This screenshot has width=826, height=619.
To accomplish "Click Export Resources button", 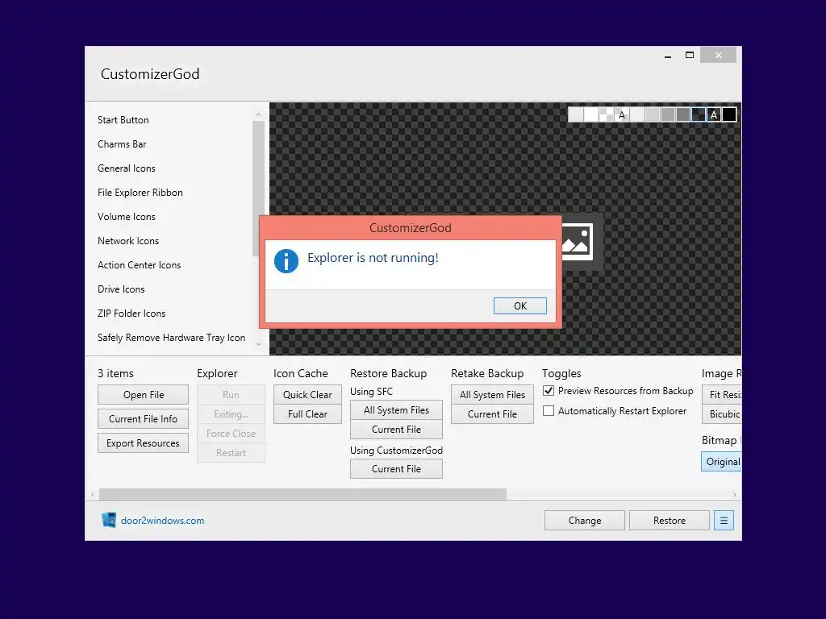I will pos(143,443).
